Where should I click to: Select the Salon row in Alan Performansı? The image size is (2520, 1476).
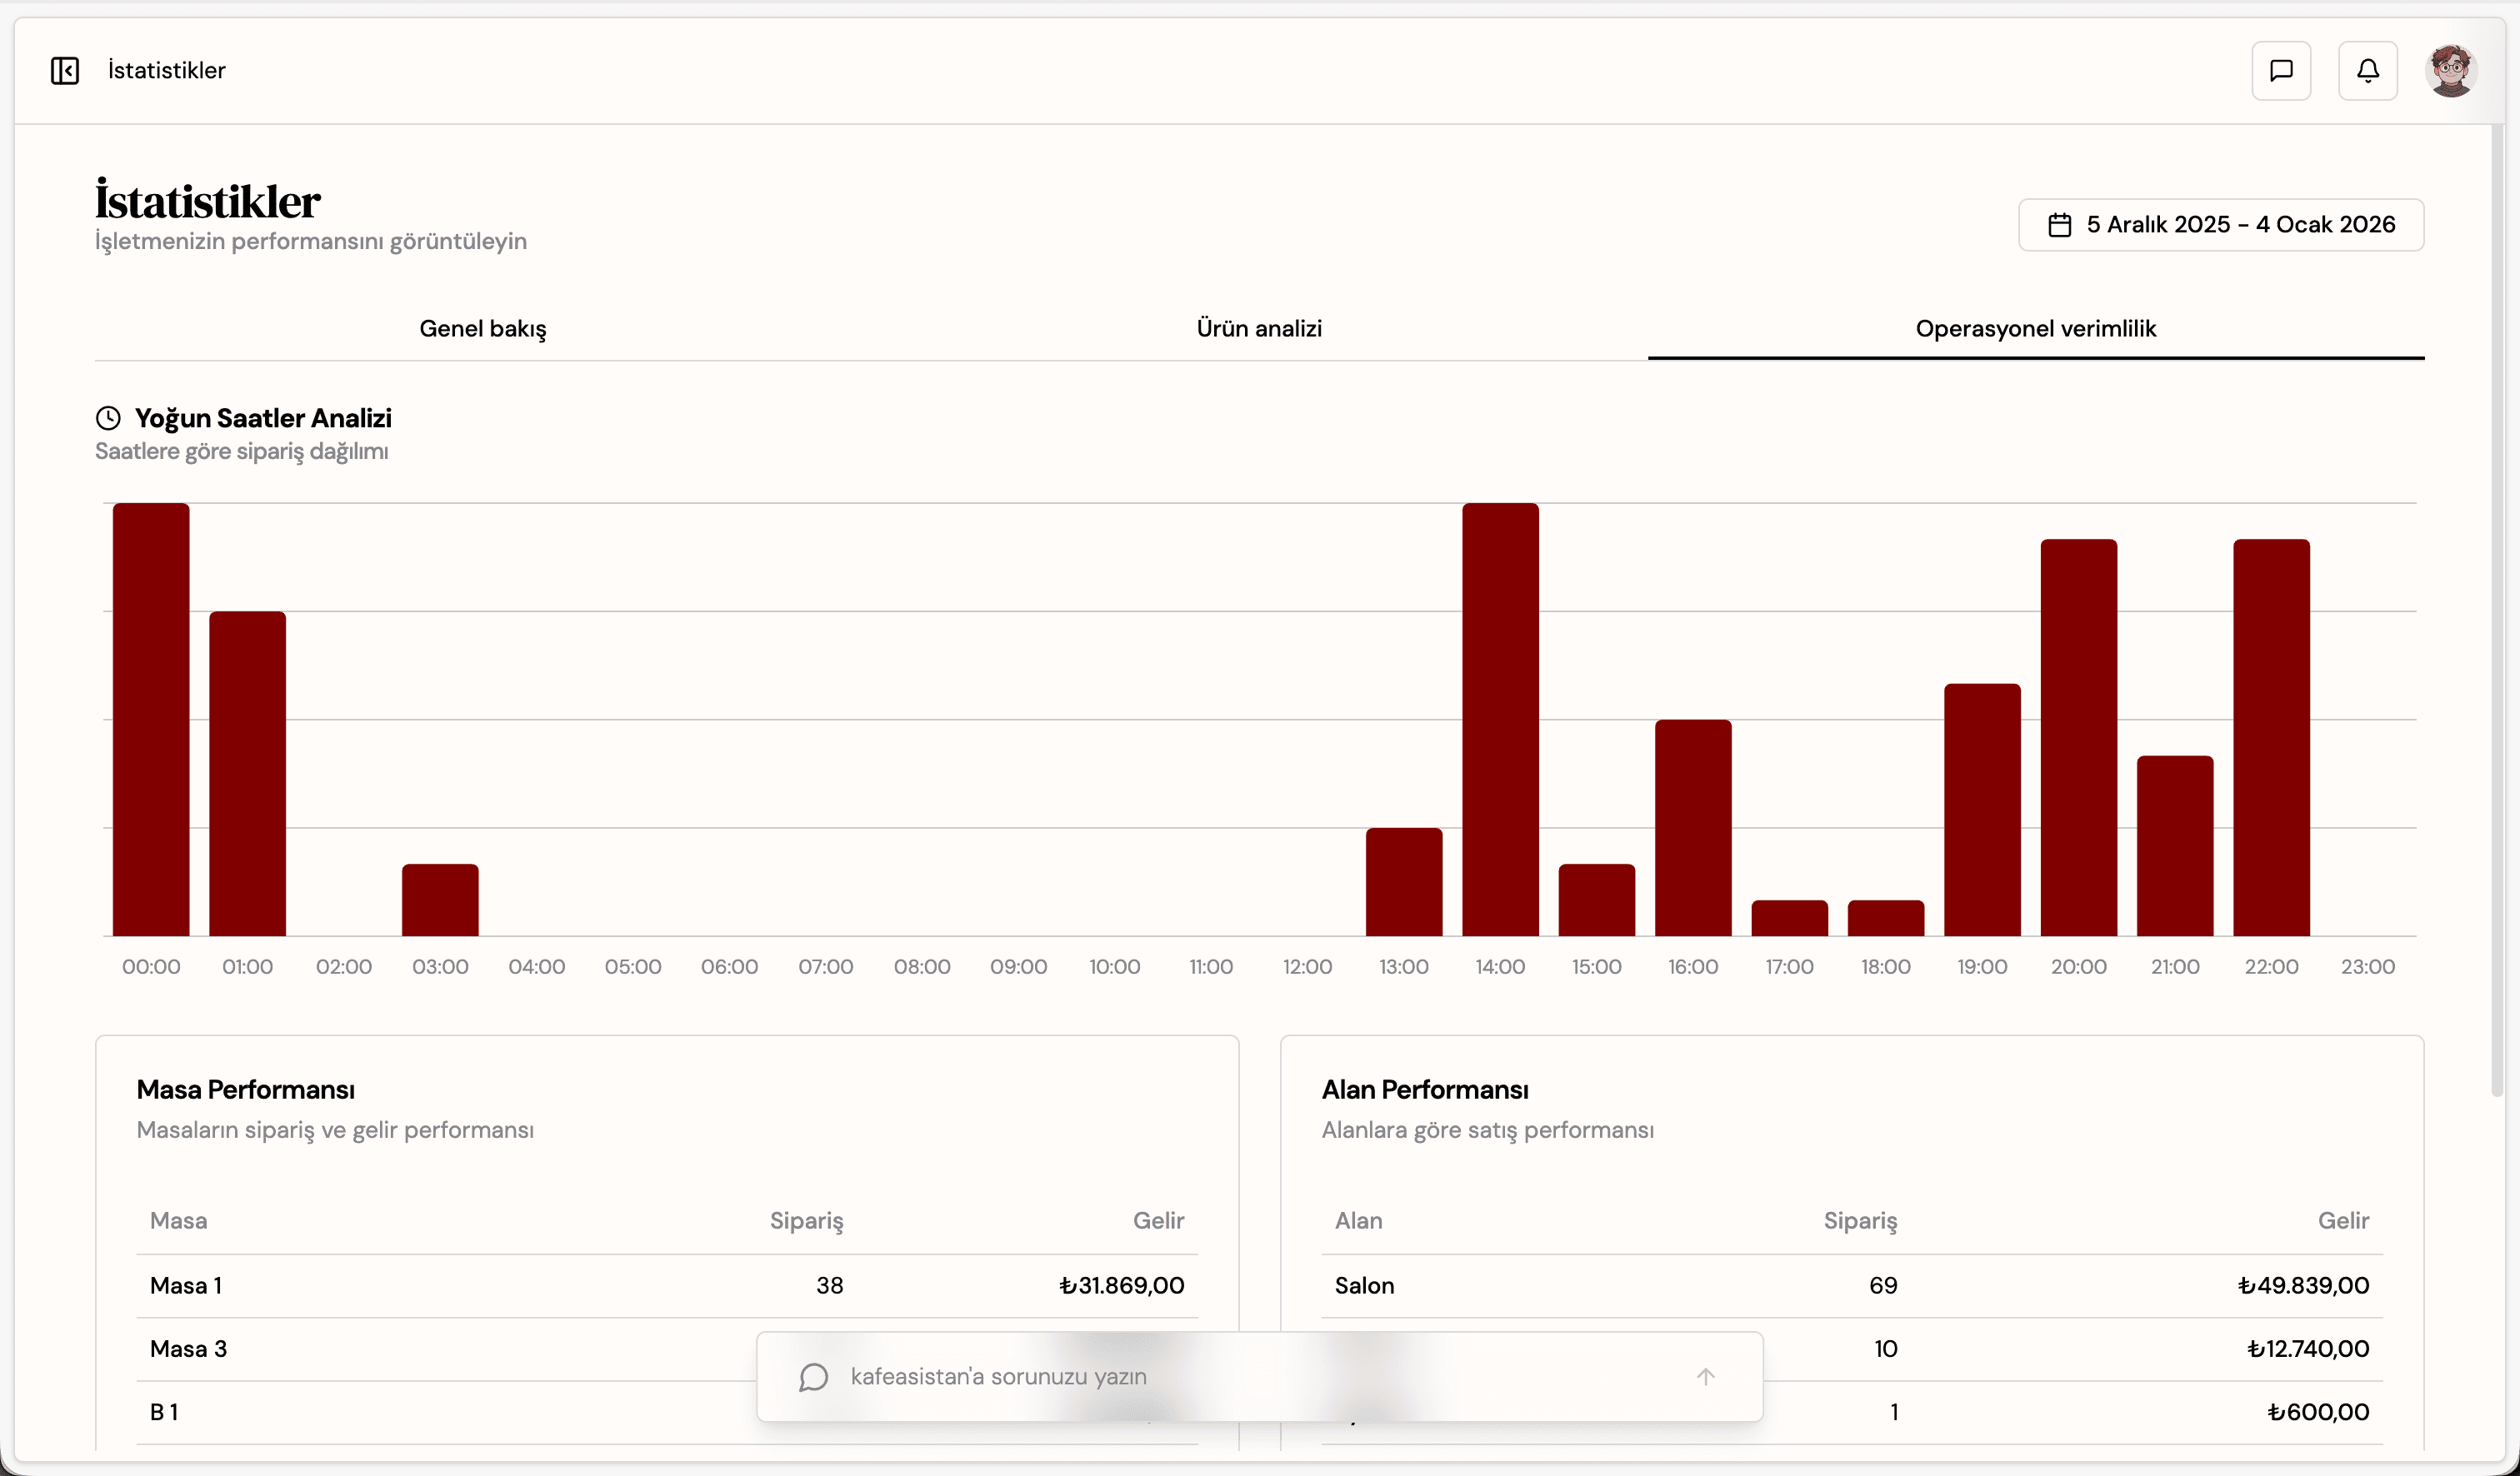[x=1851, y=1285]
